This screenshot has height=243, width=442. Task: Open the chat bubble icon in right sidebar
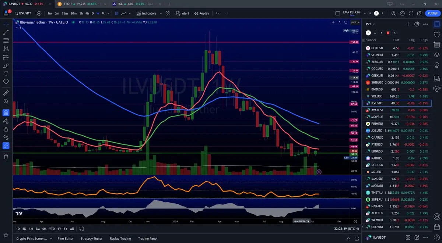coord(437,78)
